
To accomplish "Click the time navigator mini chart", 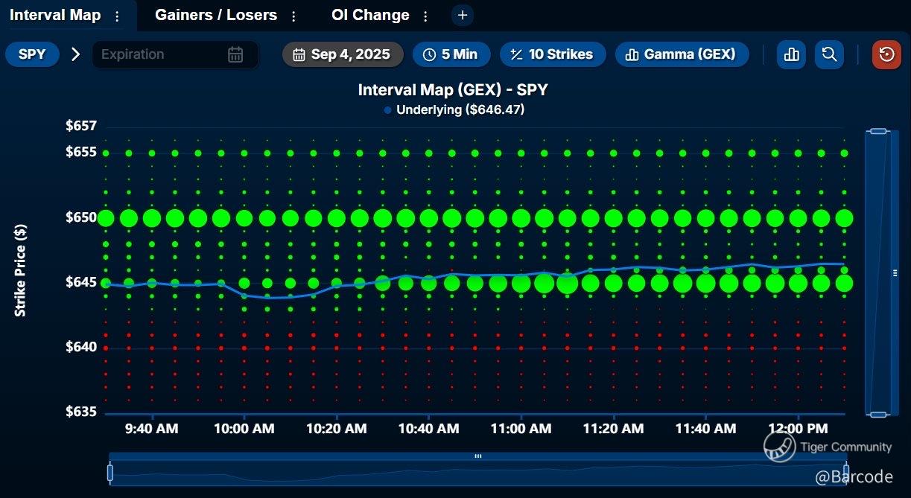I will click(x=477, y=473).
